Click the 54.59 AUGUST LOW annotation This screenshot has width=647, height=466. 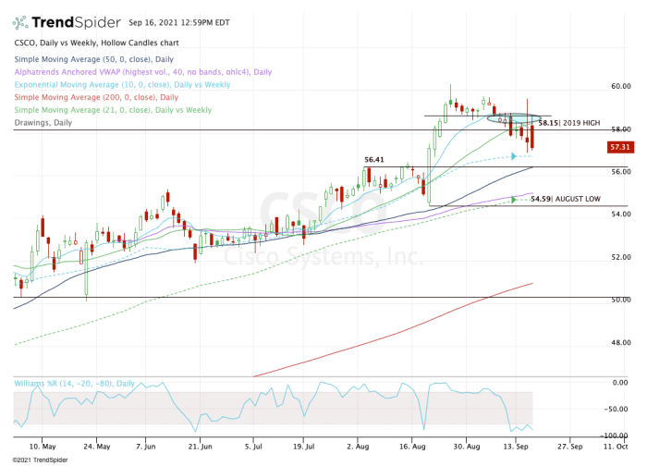pyautogui.click(x=566, y=199)
